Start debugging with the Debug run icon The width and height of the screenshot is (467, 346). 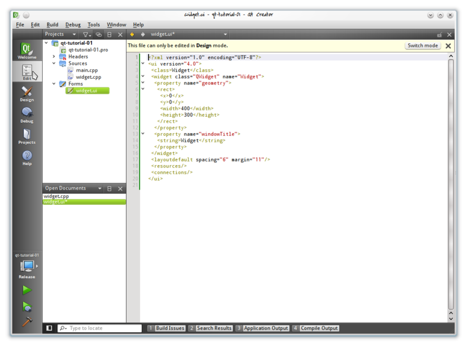27,307
